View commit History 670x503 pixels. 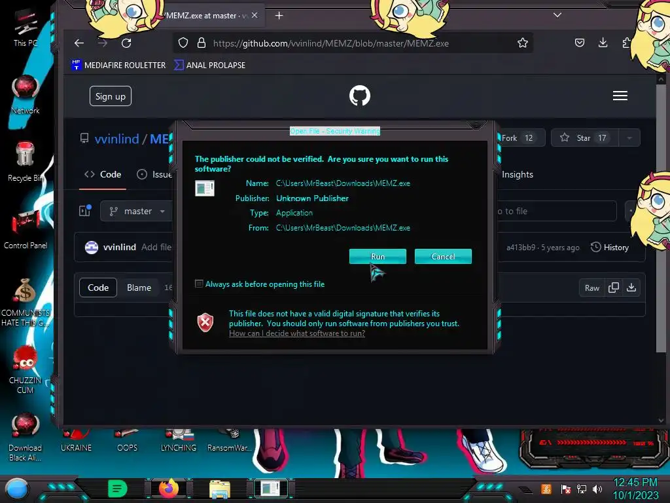coord(610,247)
